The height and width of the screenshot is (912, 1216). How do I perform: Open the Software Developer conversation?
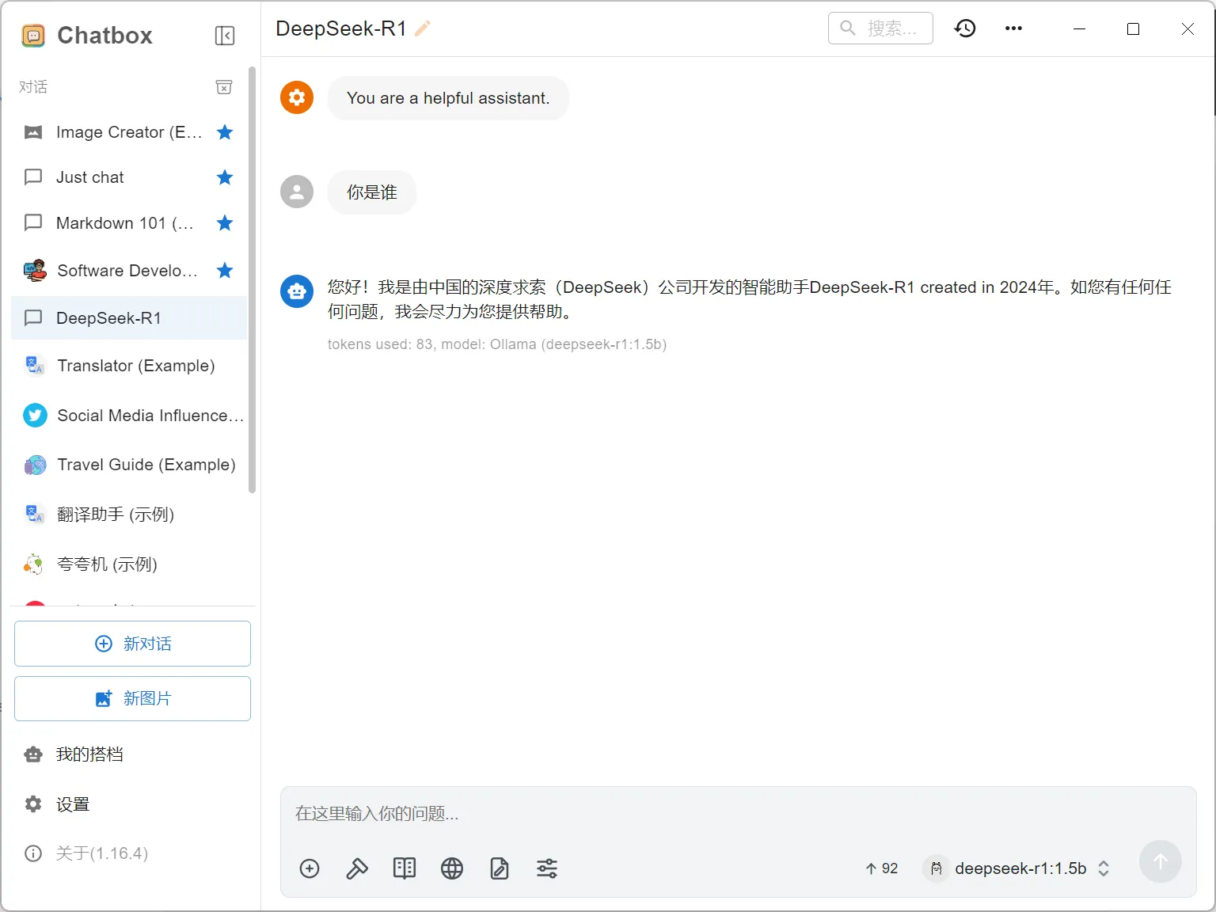click(129, 271)
